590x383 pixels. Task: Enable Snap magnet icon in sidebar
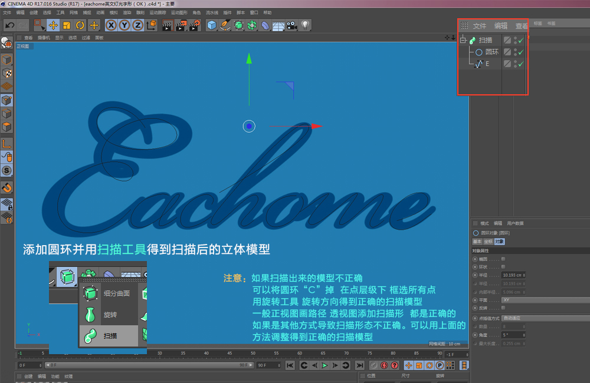point(6,187)
